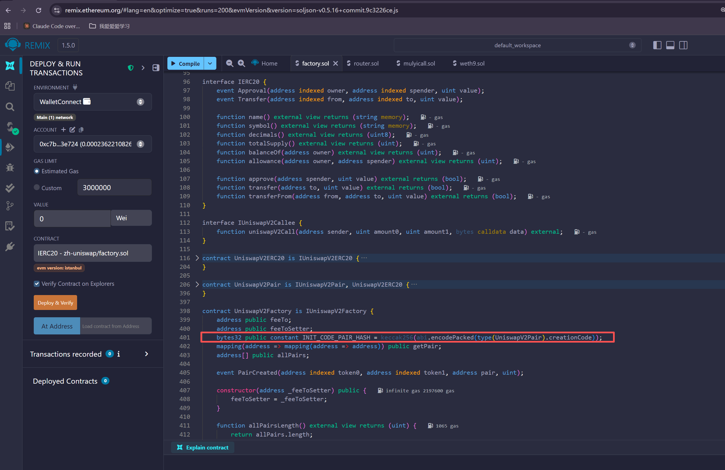Viewport: 725px width, 470px height.
Task: Copy the account address icon
Action: [x=81, y=130]
